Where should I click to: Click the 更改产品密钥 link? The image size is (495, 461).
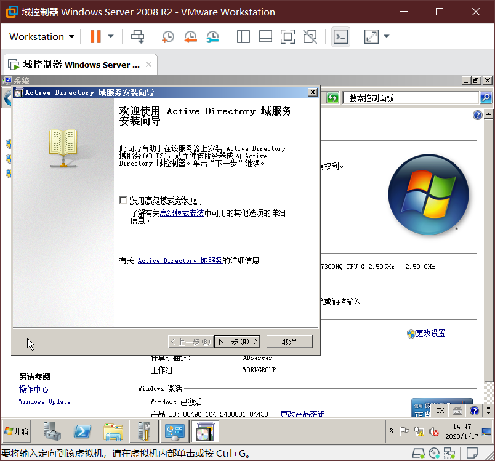302,414
